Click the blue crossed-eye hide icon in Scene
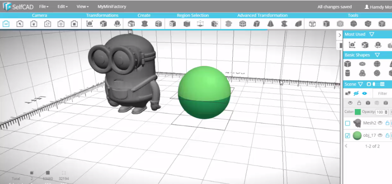392x184 pixels. [356, 94]
